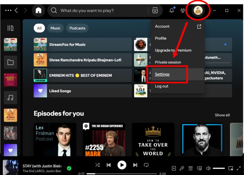Select Log out
This screenshot has width=244, height=175.
click(x=177, y=86)
